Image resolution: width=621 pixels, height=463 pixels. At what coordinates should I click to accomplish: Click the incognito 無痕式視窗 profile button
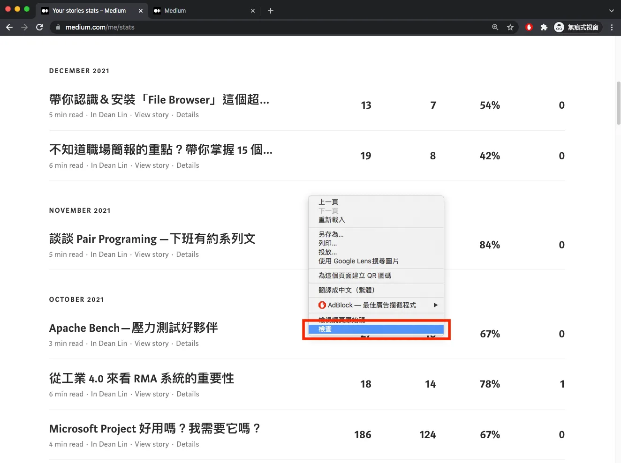577,27
